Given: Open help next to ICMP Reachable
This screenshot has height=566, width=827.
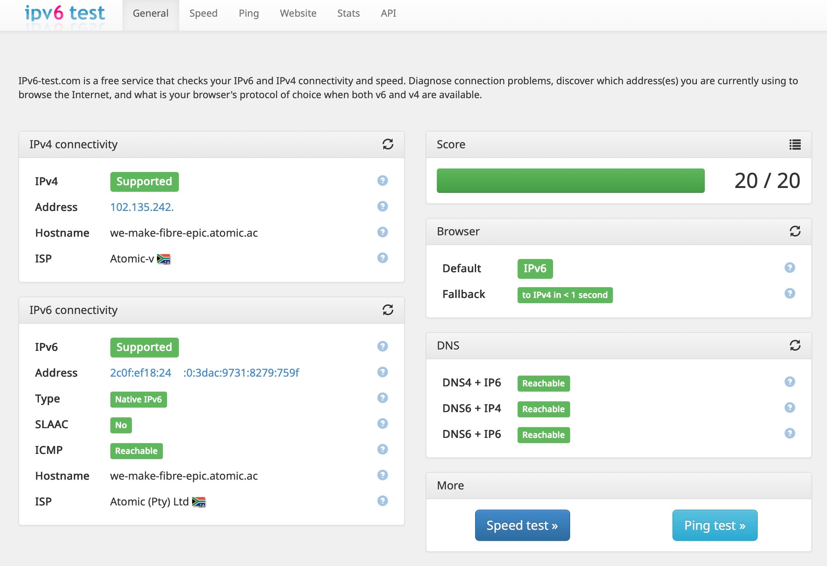Looking at the screenshot, I should (382, 449).
